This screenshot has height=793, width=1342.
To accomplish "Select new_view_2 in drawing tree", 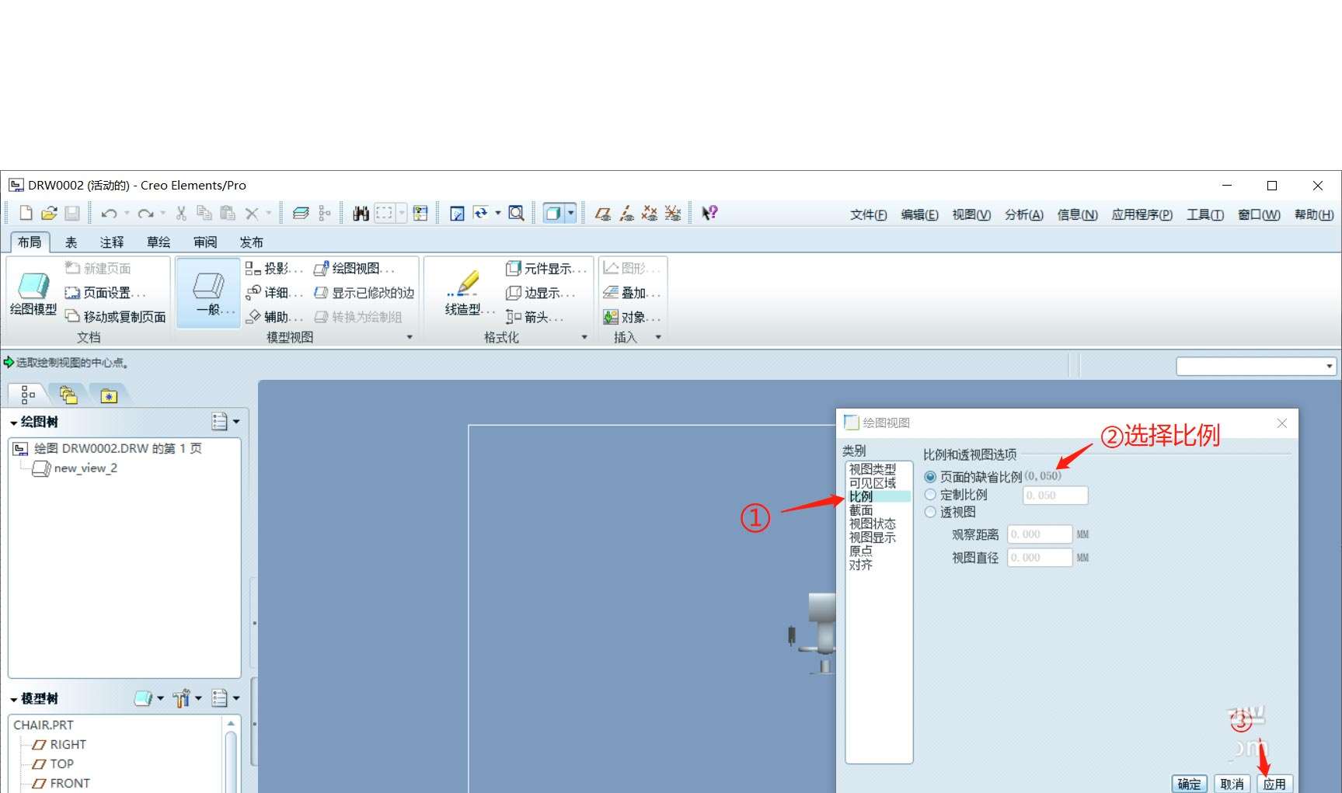I will coord(75,468).
